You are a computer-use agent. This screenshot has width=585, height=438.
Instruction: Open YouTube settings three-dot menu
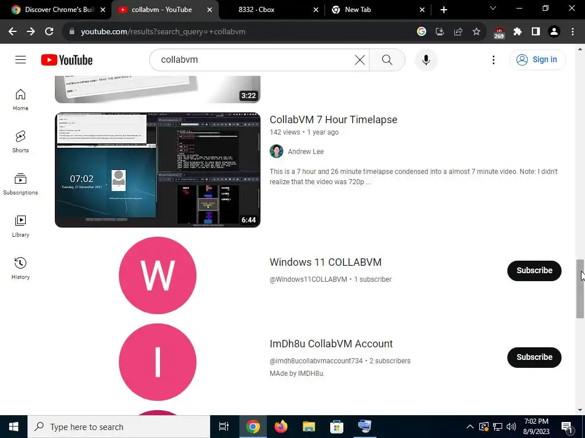(x=493, y=60)
